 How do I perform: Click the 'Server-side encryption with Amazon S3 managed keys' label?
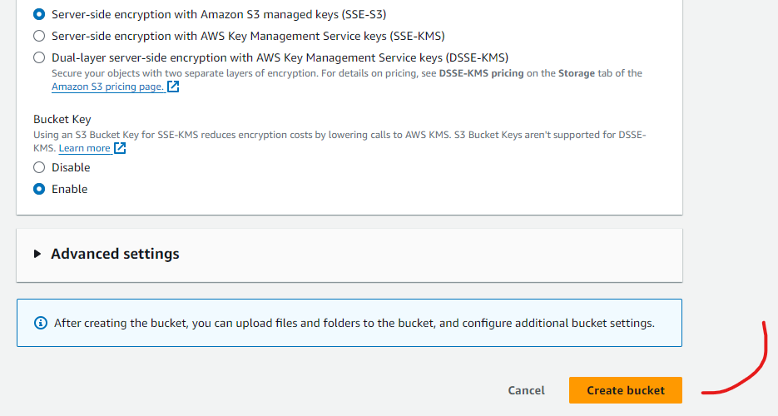click(219, 14)
